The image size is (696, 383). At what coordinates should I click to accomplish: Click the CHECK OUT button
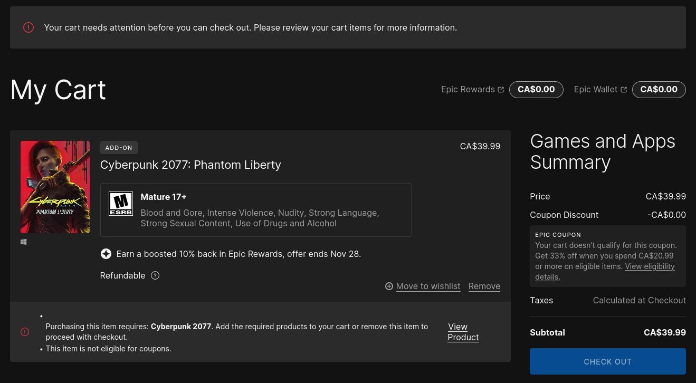click(607, 361)
